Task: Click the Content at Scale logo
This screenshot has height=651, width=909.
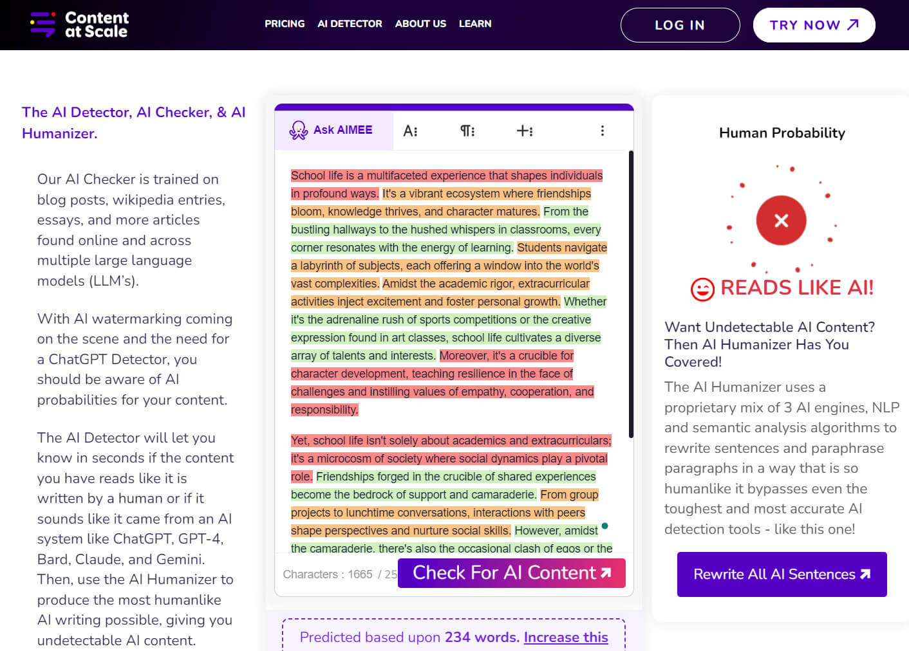Action: point(77,24)
